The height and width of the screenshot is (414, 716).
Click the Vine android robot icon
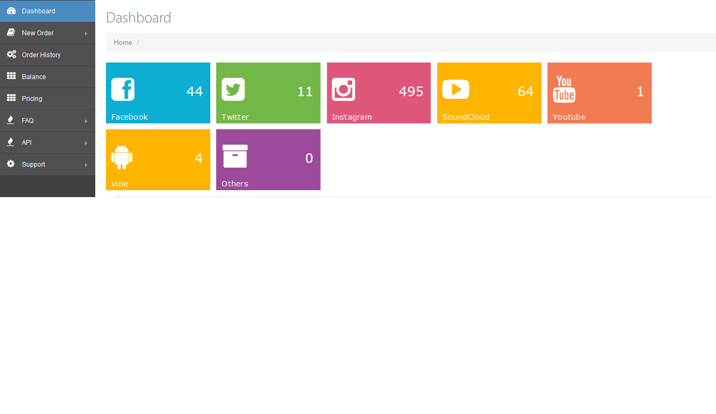click(x=122, y=157)
